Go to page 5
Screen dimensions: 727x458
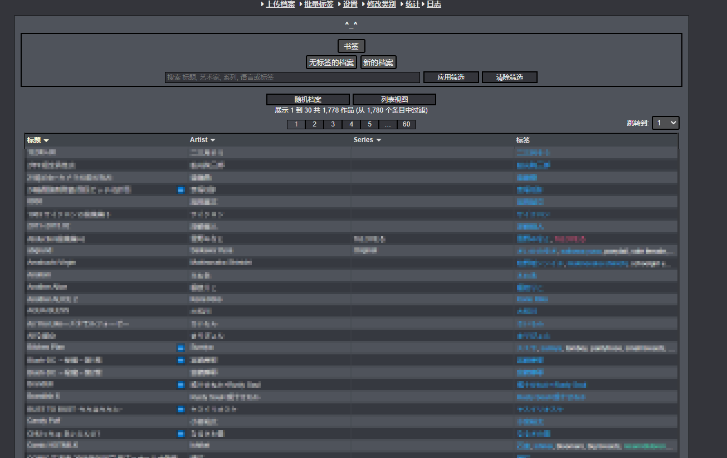(370, 124)
